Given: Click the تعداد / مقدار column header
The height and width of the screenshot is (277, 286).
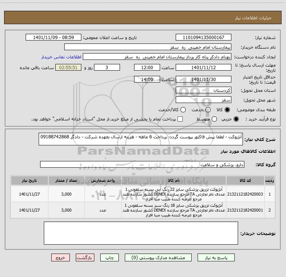Looking at the screenshot, I should (66, 180).
